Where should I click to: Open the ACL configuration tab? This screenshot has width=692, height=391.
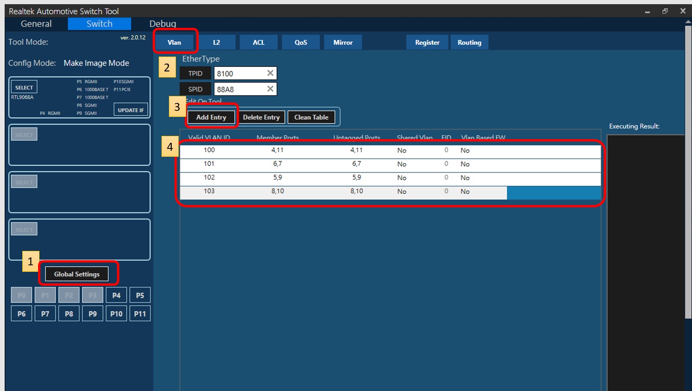pyautogui.click(x=259, y=42)
